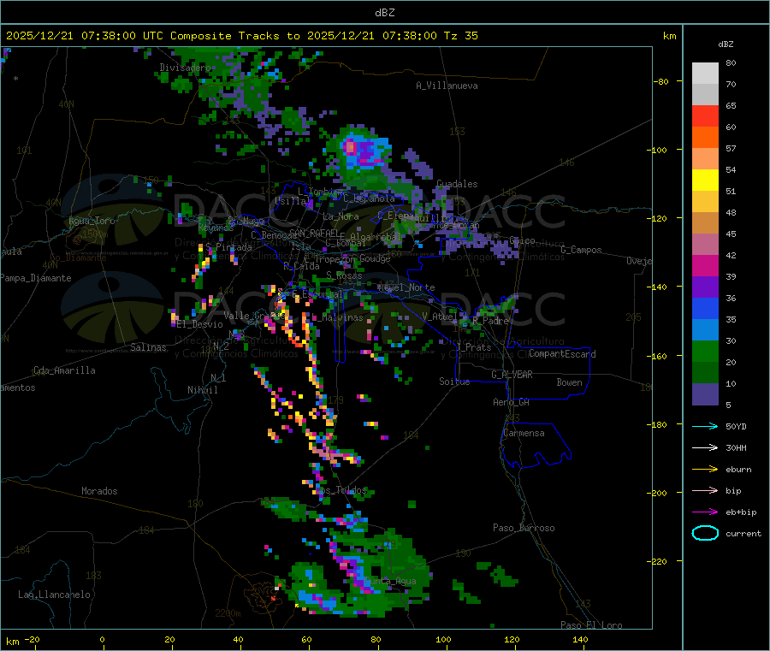Click the Agua_Toro map label
The width and height of the screenshot is (770, 651).
(92, 221)
